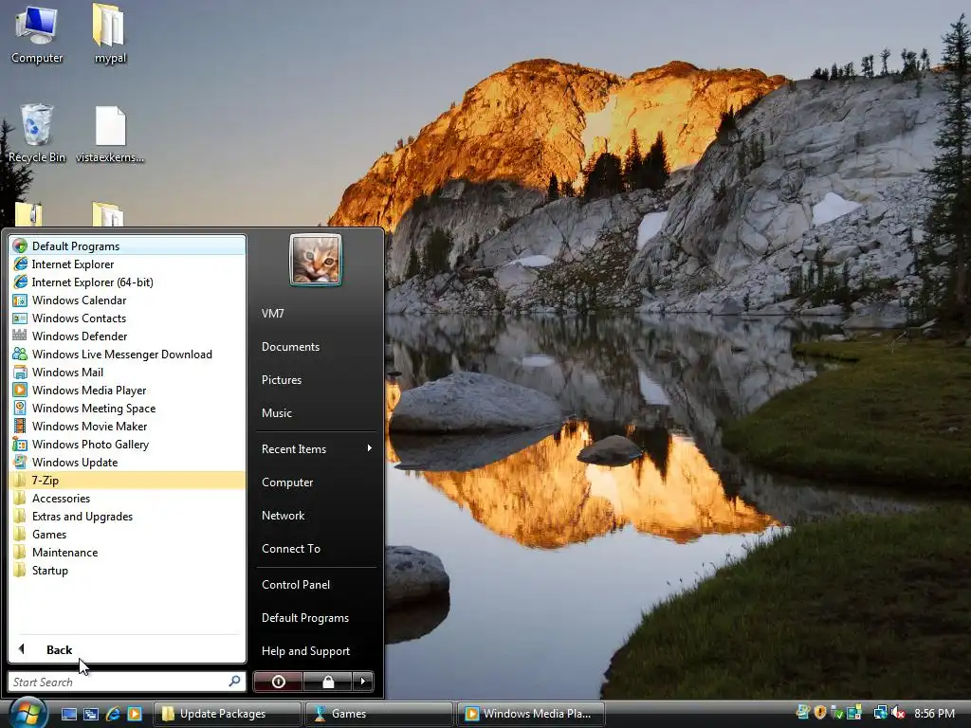Select the vistaexkerns file on the desktop
The width and height of the screenshot is (971, 728).
click(x=110, y=135)
